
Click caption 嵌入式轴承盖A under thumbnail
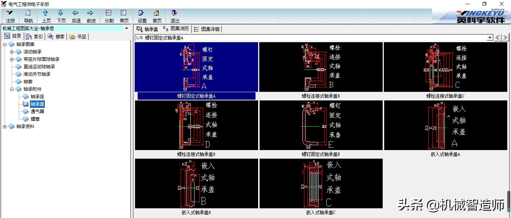click(446, 154)
